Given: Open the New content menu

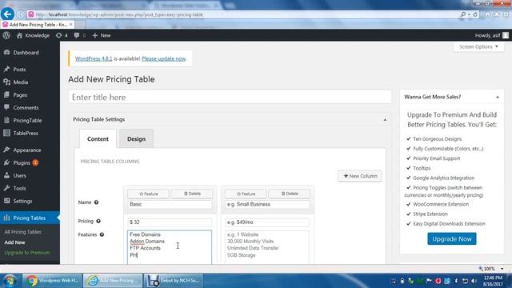Looking at the screenshot, I should pos(102,35).
